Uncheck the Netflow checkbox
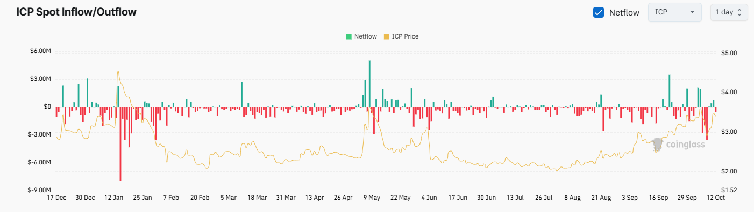This screenshot has width=754, height=212. (x=598, y=12)
